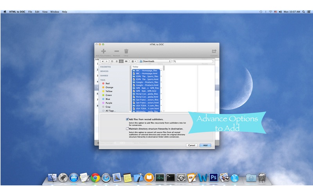Select the NPR Nati...NPR.html file
This screenshot has height=195, width=313.
click(146, 91)
